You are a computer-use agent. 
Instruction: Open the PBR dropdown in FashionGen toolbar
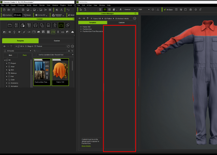coord(144,10)
